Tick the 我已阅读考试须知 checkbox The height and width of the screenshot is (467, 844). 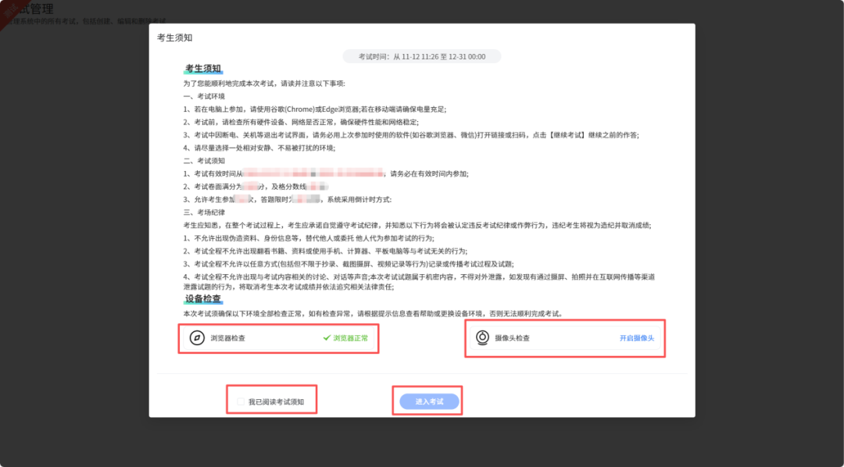click(241, 401)
